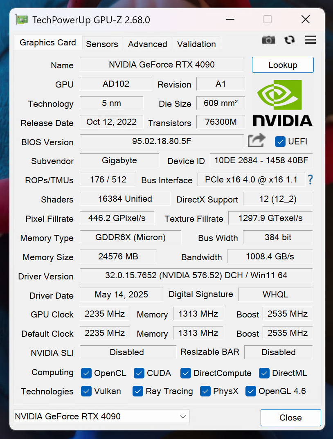Click the NVIDIA logo image
The image size is (333, 439).
pyautogui.click(x=283, y=103)
